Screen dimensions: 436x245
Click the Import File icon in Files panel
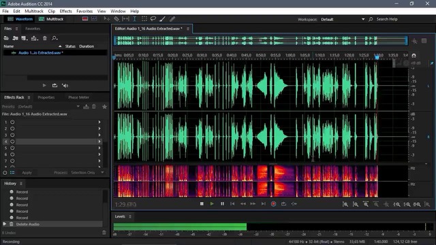coord(15,38)
